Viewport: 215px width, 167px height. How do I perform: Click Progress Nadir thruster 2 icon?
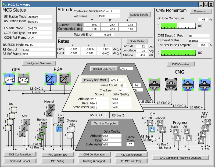click(176, 132)
